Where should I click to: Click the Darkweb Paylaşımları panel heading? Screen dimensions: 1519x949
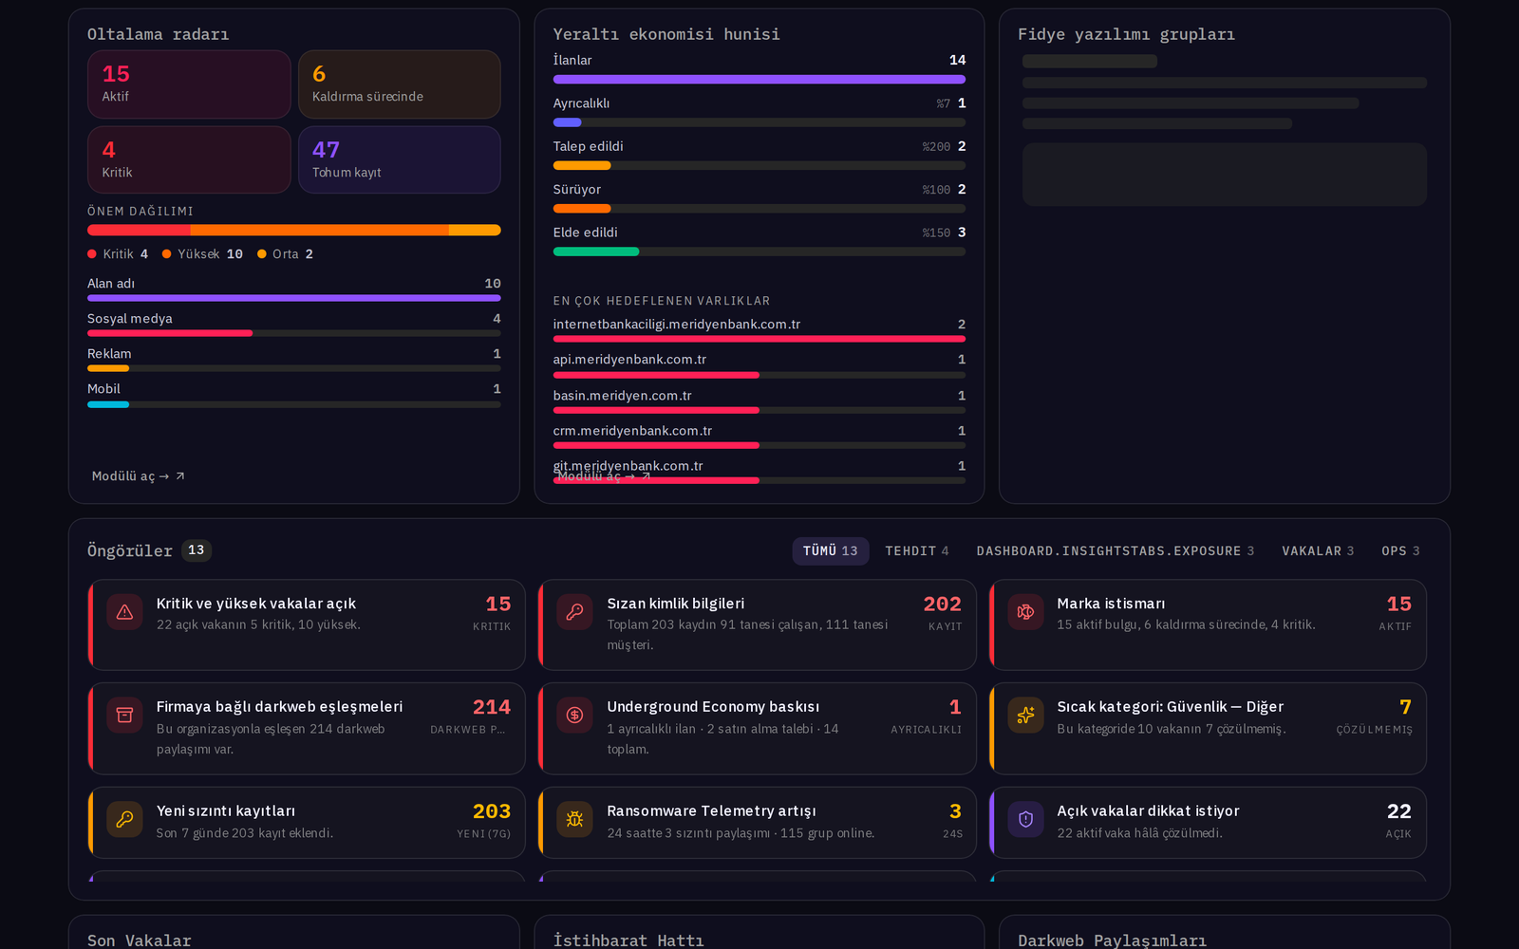pos(1112,940)
